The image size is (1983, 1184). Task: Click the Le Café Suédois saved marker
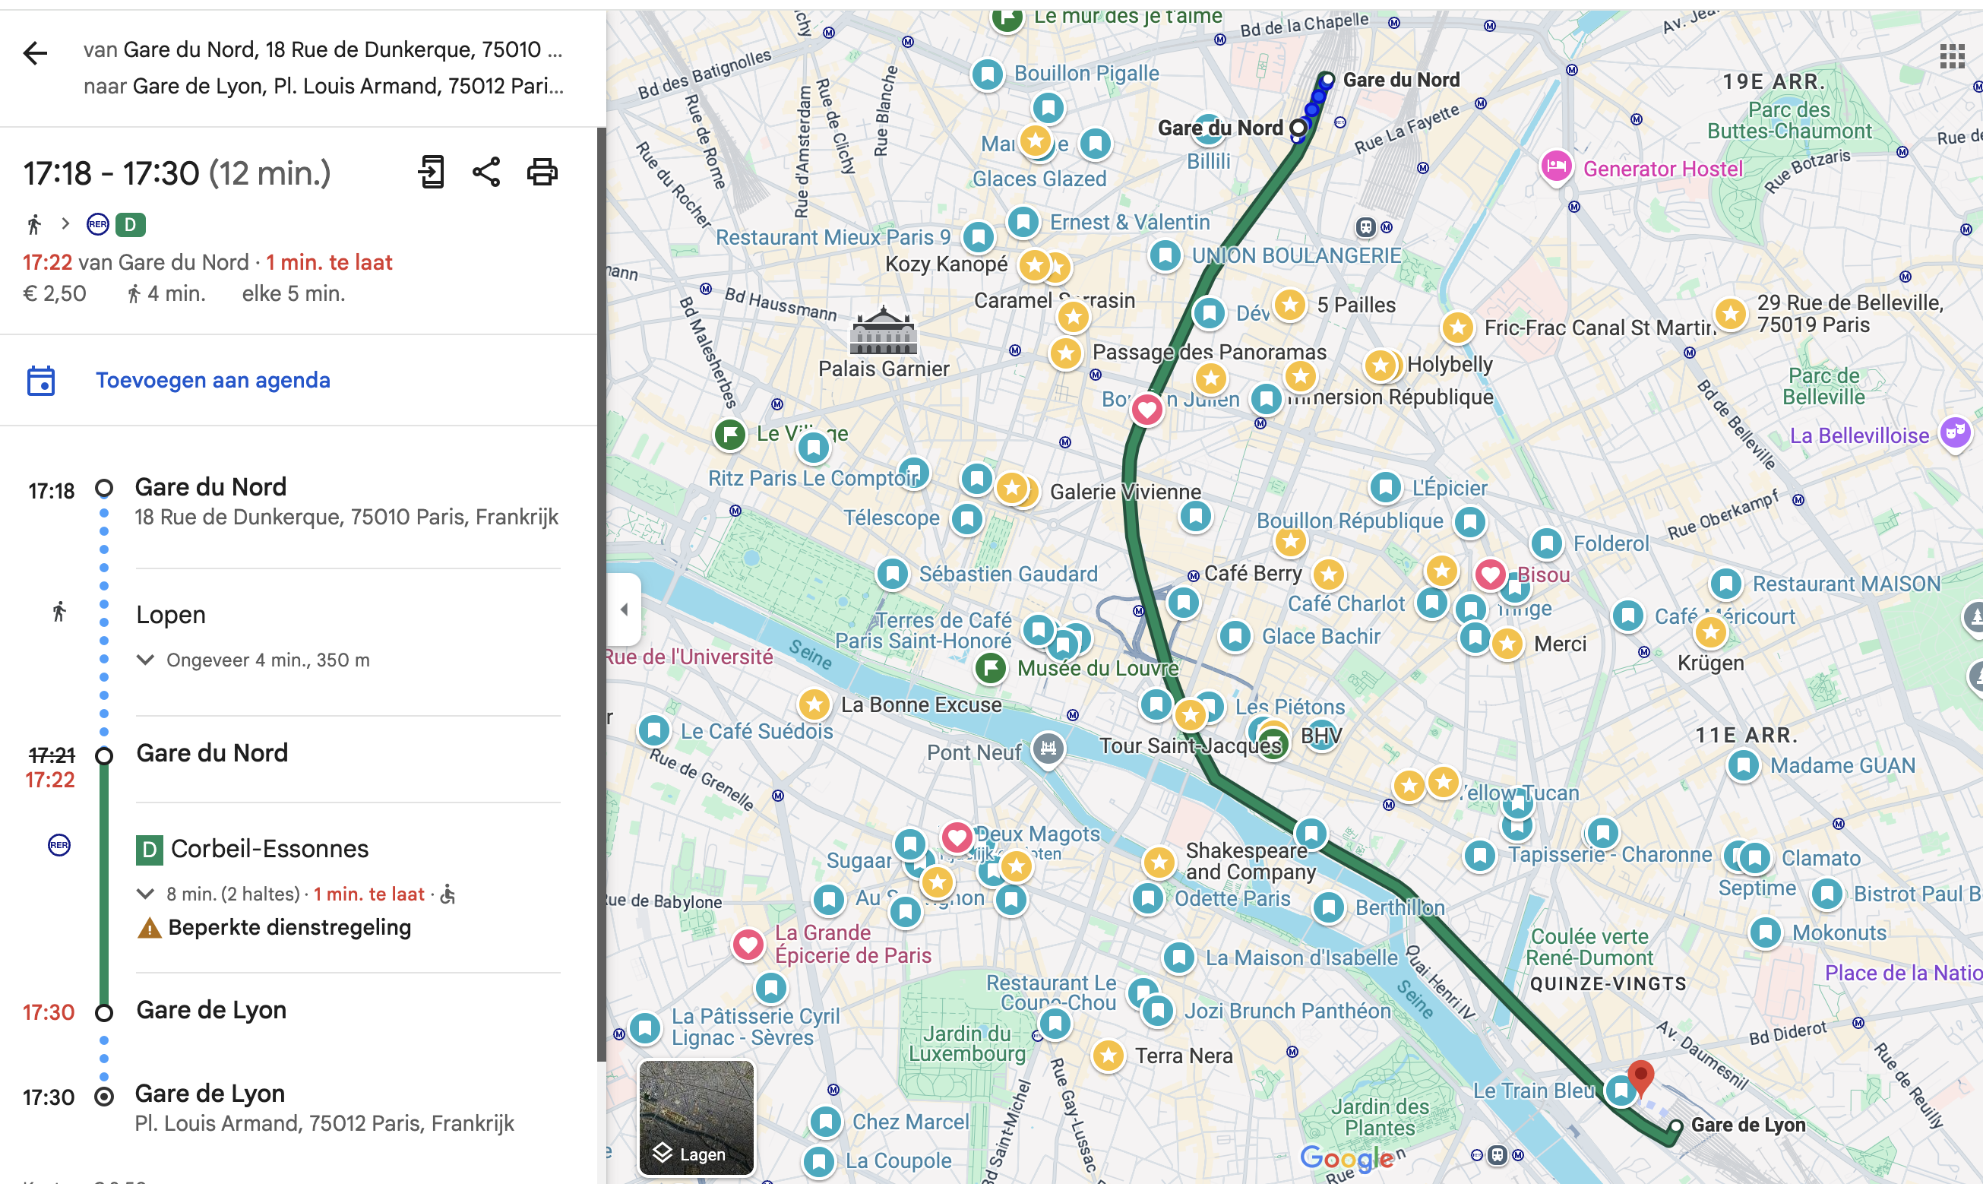(x=653, y=731)
